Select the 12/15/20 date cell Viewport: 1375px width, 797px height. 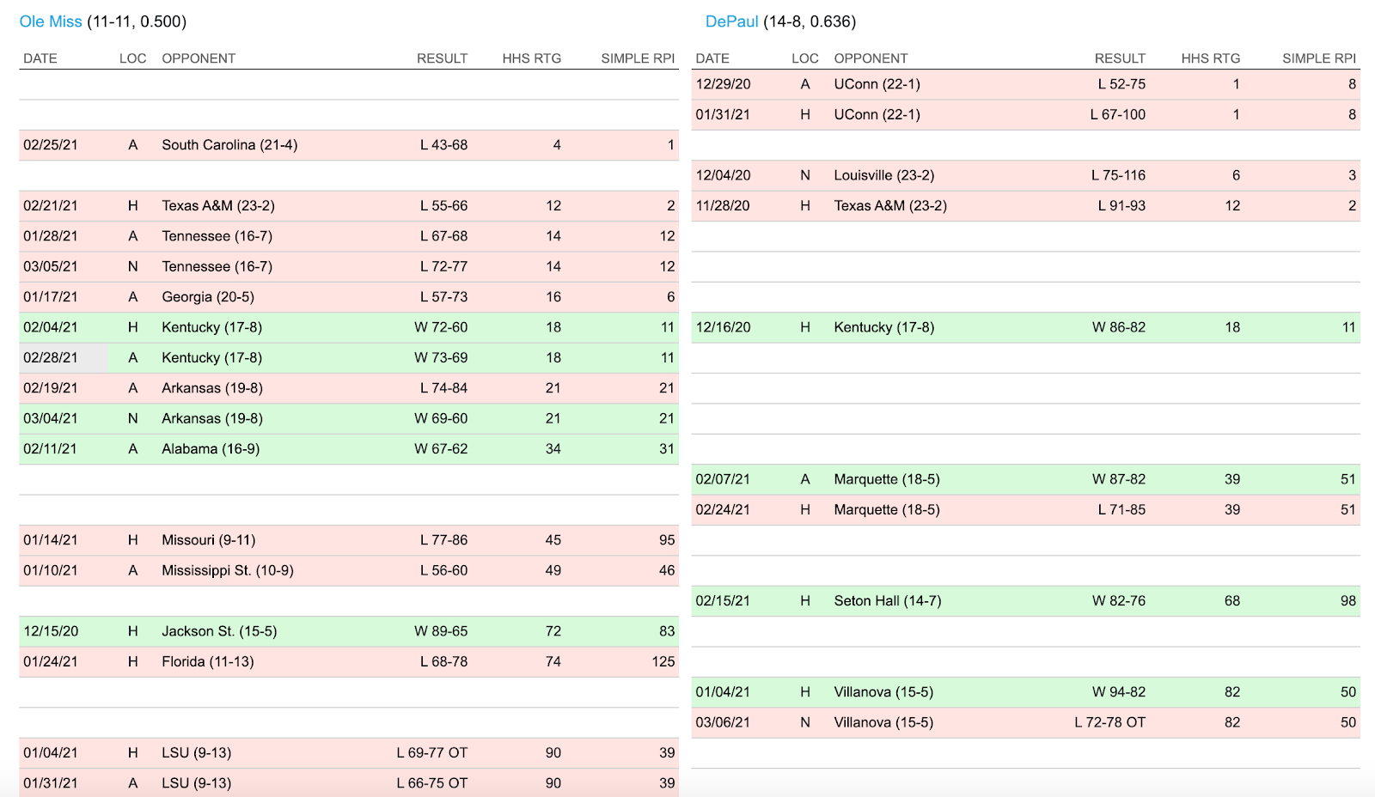(51, 631)
